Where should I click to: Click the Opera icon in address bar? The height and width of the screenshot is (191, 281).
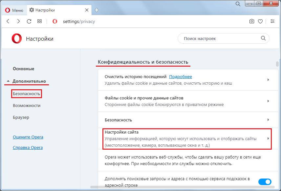[x=55, y=21]
